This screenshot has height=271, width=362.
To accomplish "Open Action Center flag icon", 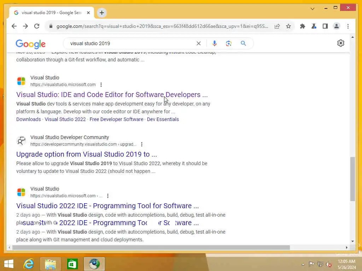I will pos(311,264).
